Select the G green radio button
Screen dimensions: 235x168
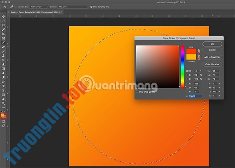pos(187,88)
